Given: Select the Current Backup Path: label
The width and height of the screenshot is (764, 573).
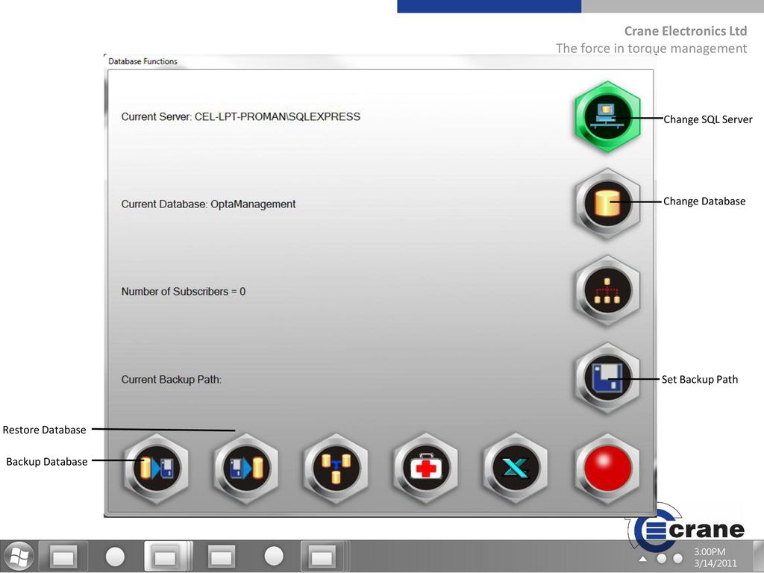Looking at the screenshot, I should click(172, 379).
